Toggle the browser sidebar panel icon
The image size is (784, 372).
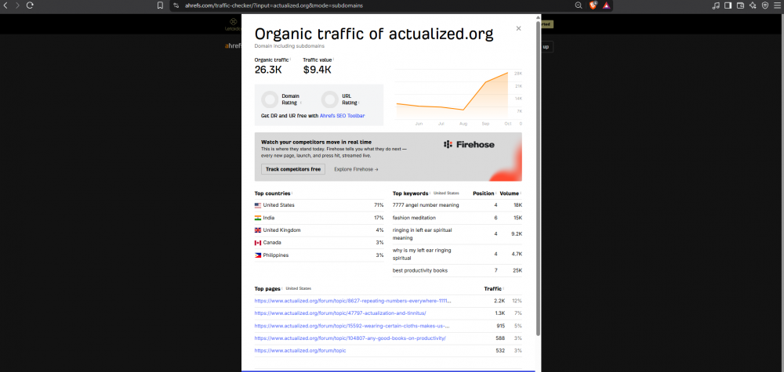(x=728, y=5)
